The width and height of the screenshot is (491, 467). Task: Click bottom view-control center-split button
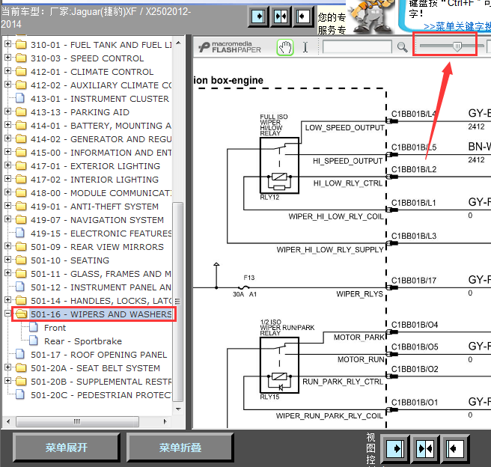click(426, 449)
